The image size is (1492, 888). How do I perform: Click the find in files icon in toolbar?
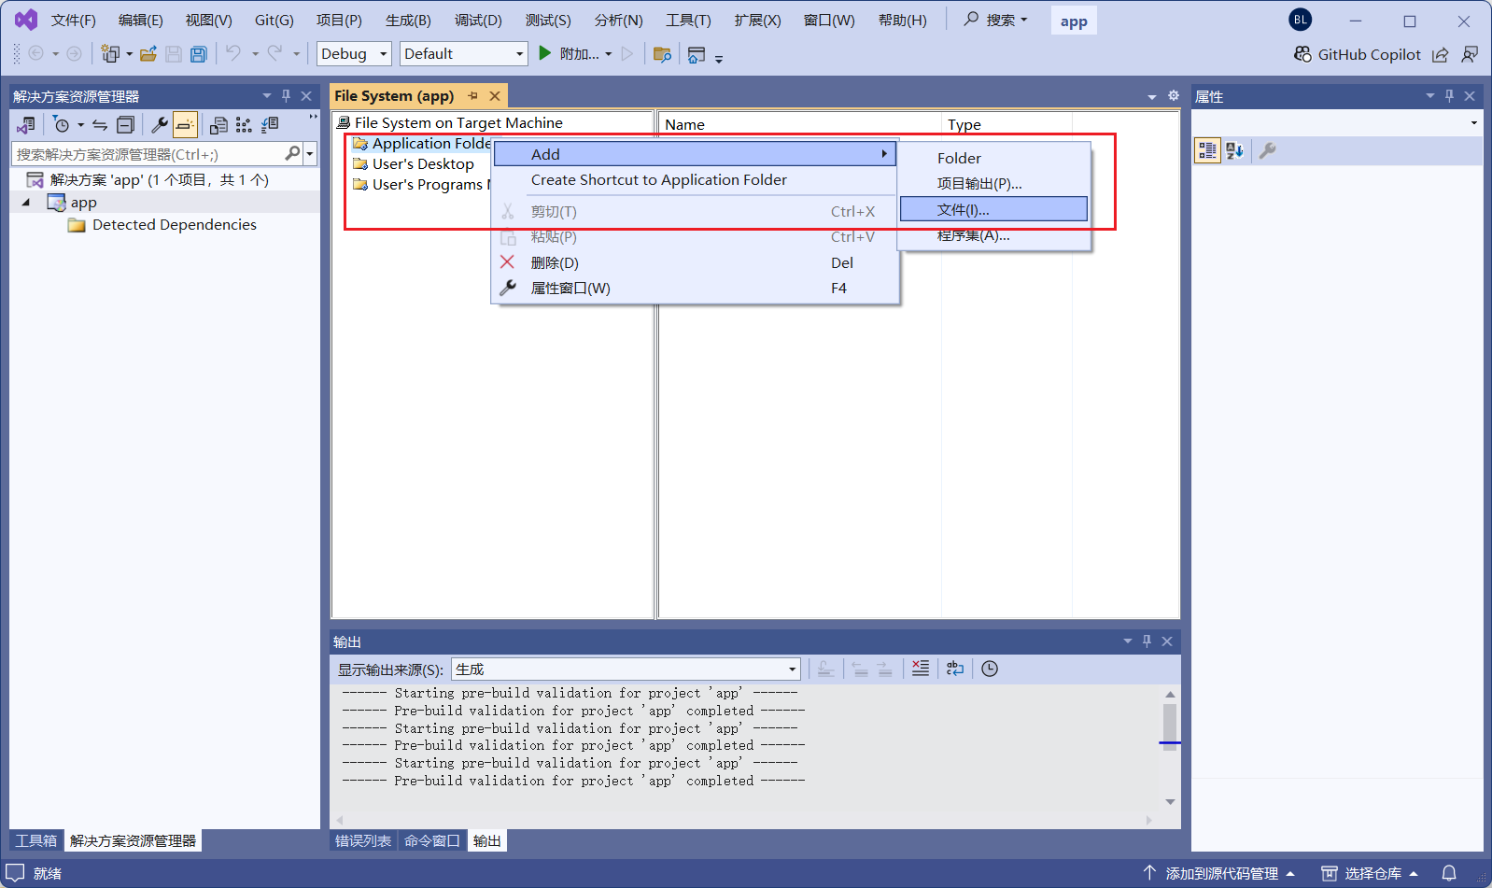point(662,54)
